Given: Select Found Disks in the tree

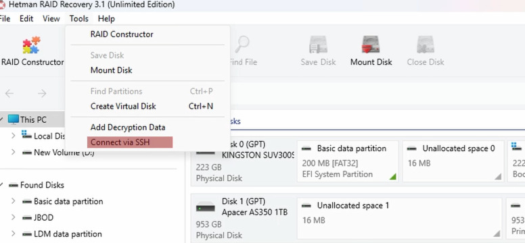Looking at the screenshot, I should click(42, 185).
